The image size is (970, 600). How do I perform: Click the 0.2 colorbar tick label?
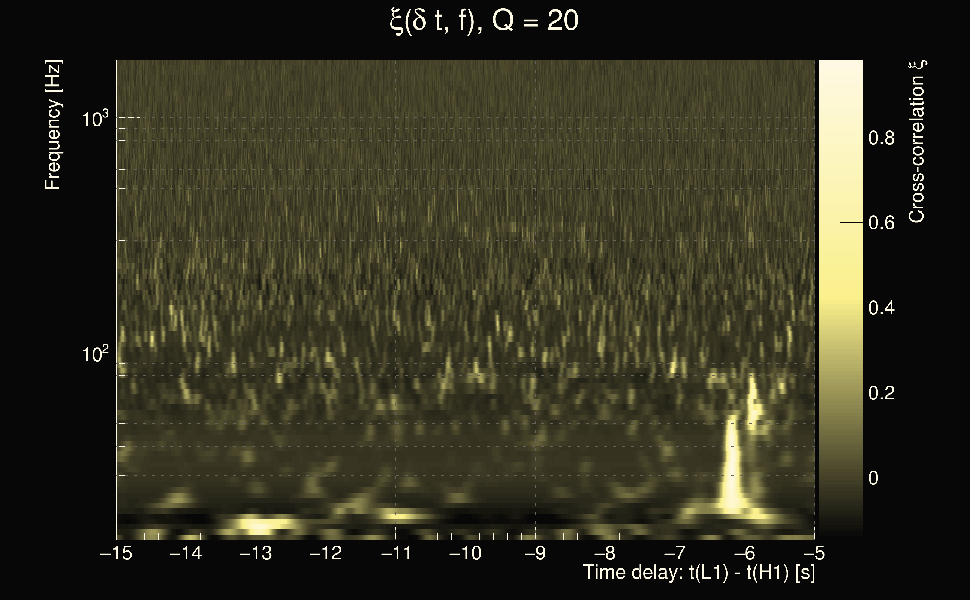pyautogui.click(x=881, y=393)
